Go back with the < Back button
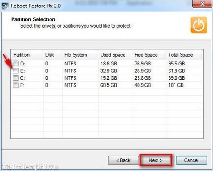The width and height of the screenshot is (213, 171). [124, 160]
